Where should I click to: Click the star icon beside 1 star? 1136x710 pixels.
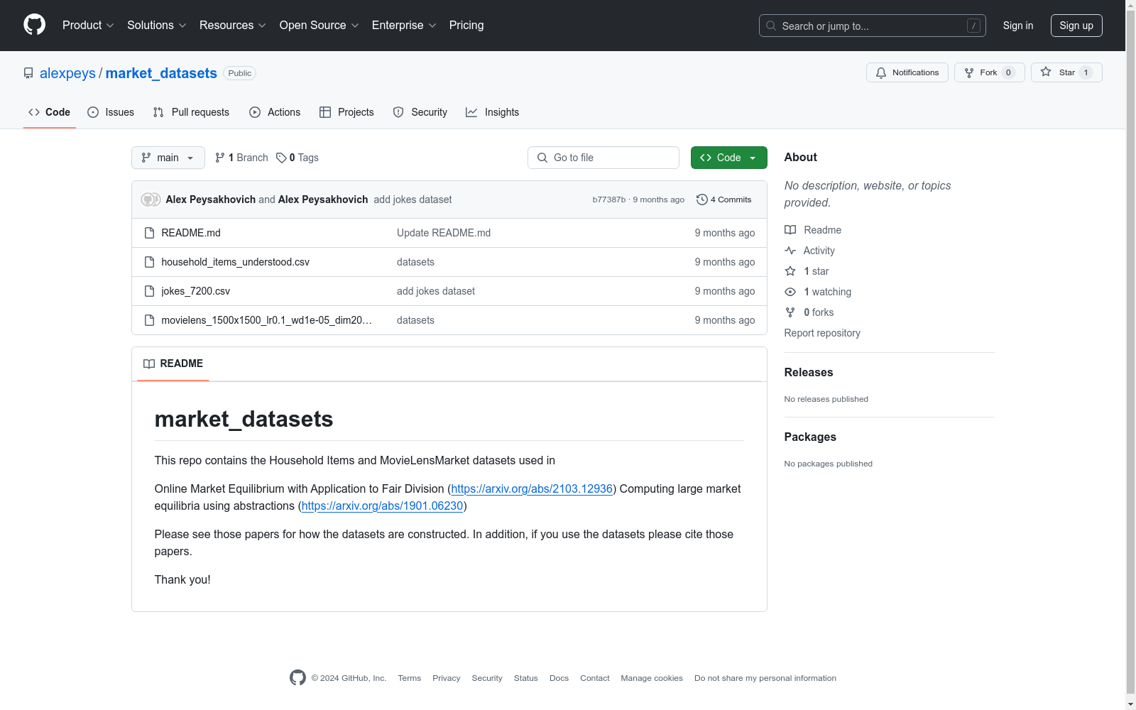[x=790, y=271]
